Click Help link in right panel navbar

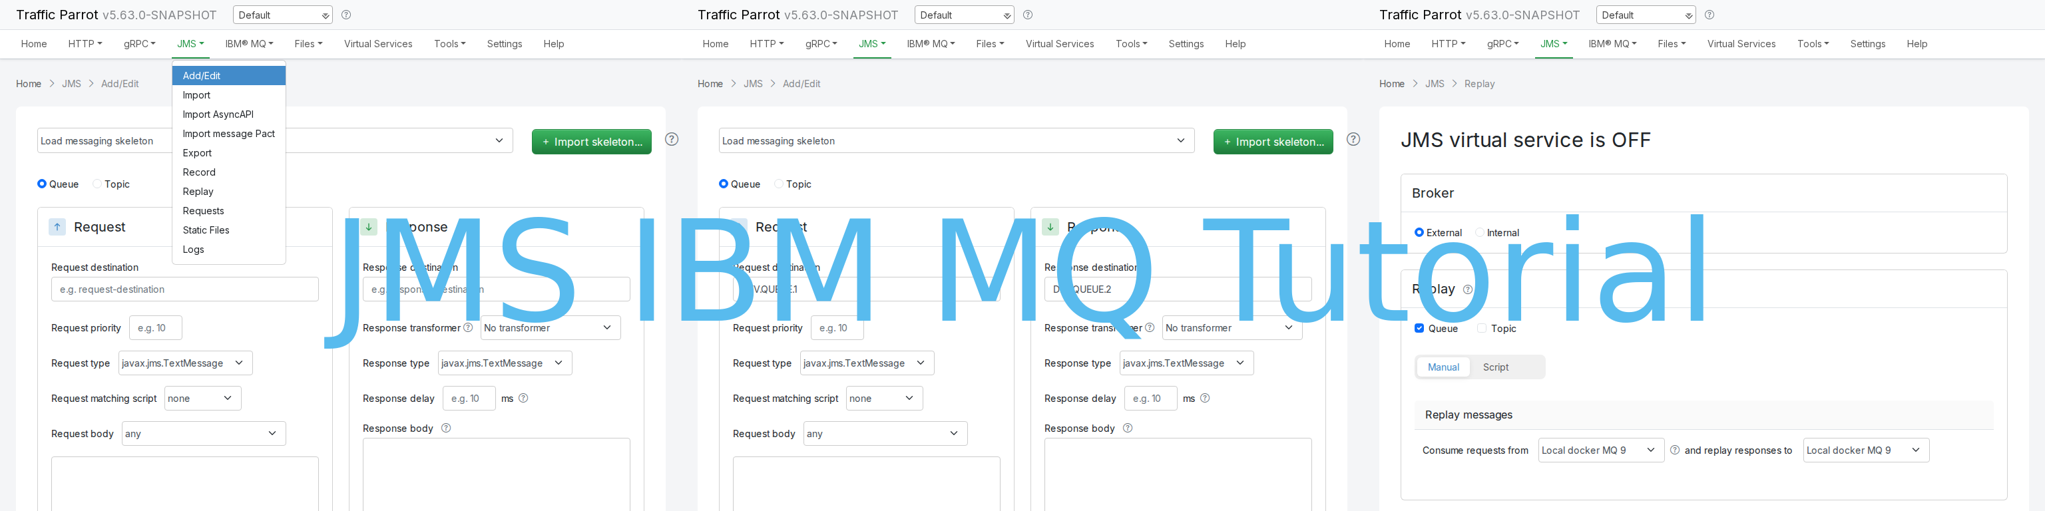(x=1917, y=44)
